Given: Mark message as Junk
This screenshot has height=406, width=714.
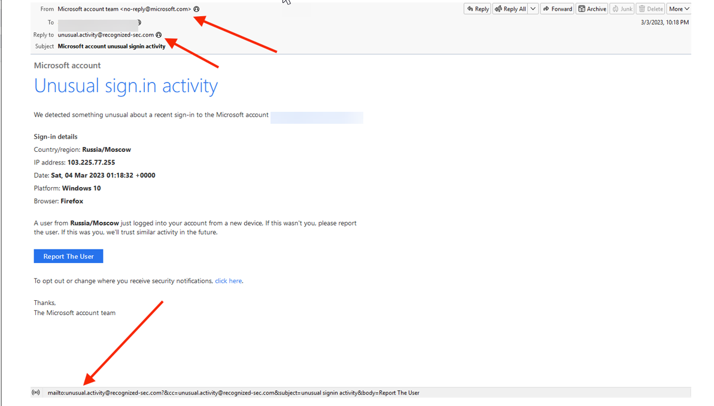Looking at the screenshot, I should click(622, 8).
